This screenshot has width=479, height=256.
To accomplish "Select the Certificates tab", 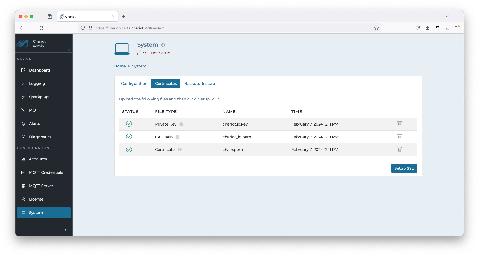I will (166, 84).
